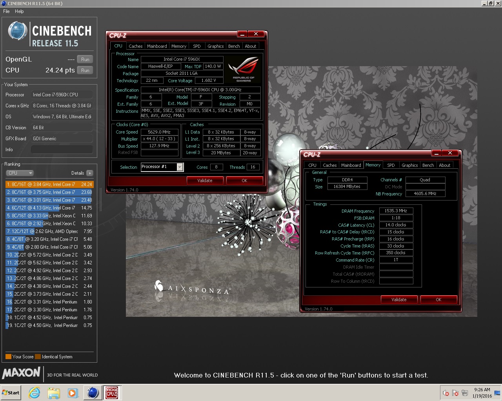Click the network tray icon
This screenshot has height=401, width=502.
pyautogui.click(x=465, y=393)
